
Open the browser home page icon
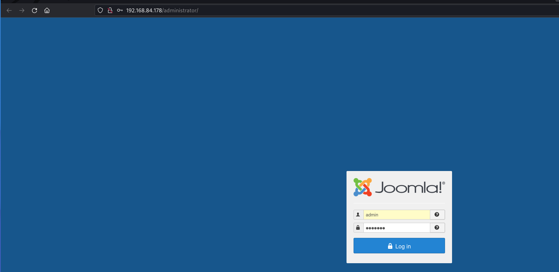click(47, 11)
